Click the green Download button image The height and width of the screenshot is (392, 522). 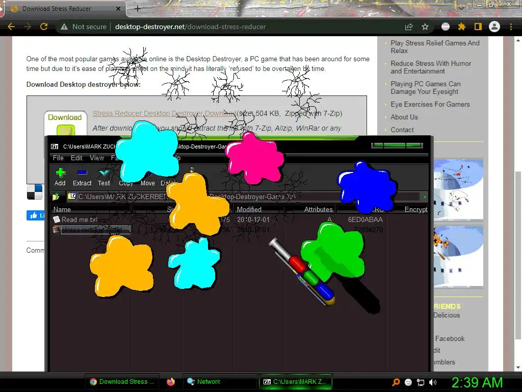[x=66, y=124]
